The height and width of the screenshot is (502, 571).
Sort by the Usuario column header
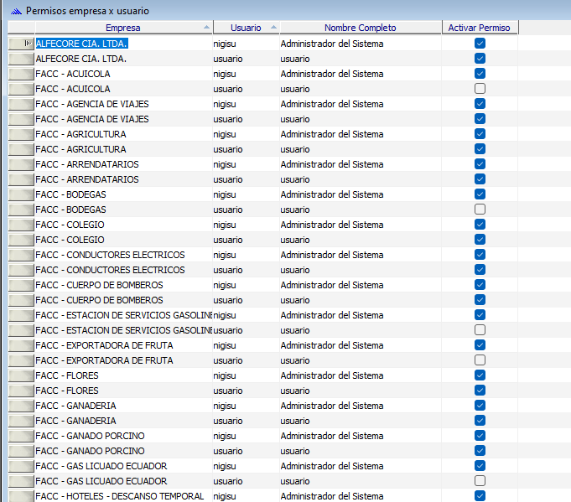(243, 28)
